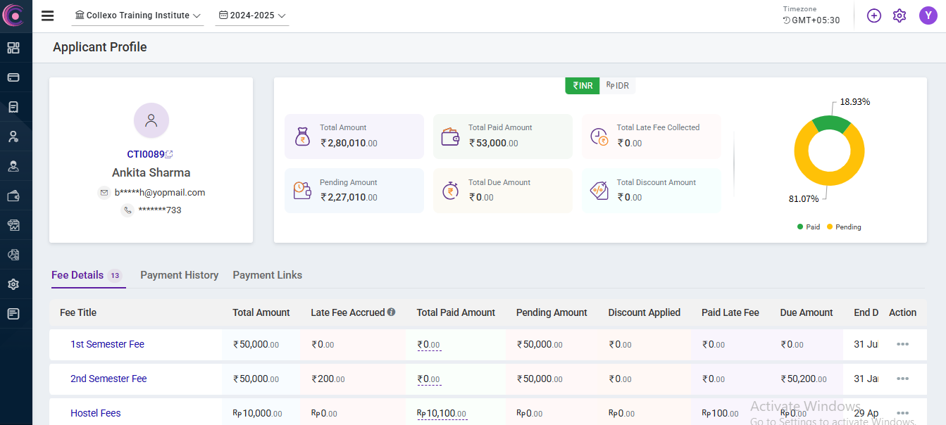Click the sidebar settings gear icon
The height and width of the screenshot is (425, 946).
[x=13, y=284]
